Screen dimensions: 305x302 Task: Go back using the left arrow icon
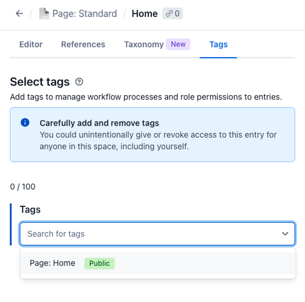tap(19, 14)
